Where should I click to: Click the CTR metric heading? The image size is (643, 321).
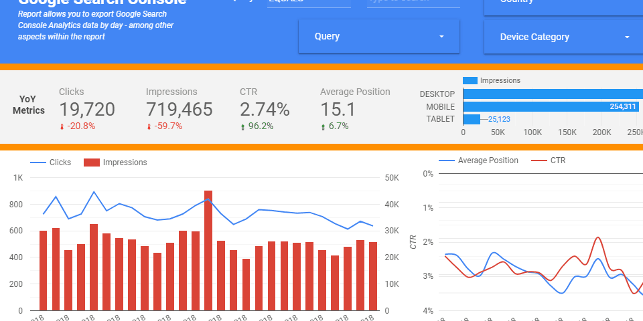click(x=248, y=92)
